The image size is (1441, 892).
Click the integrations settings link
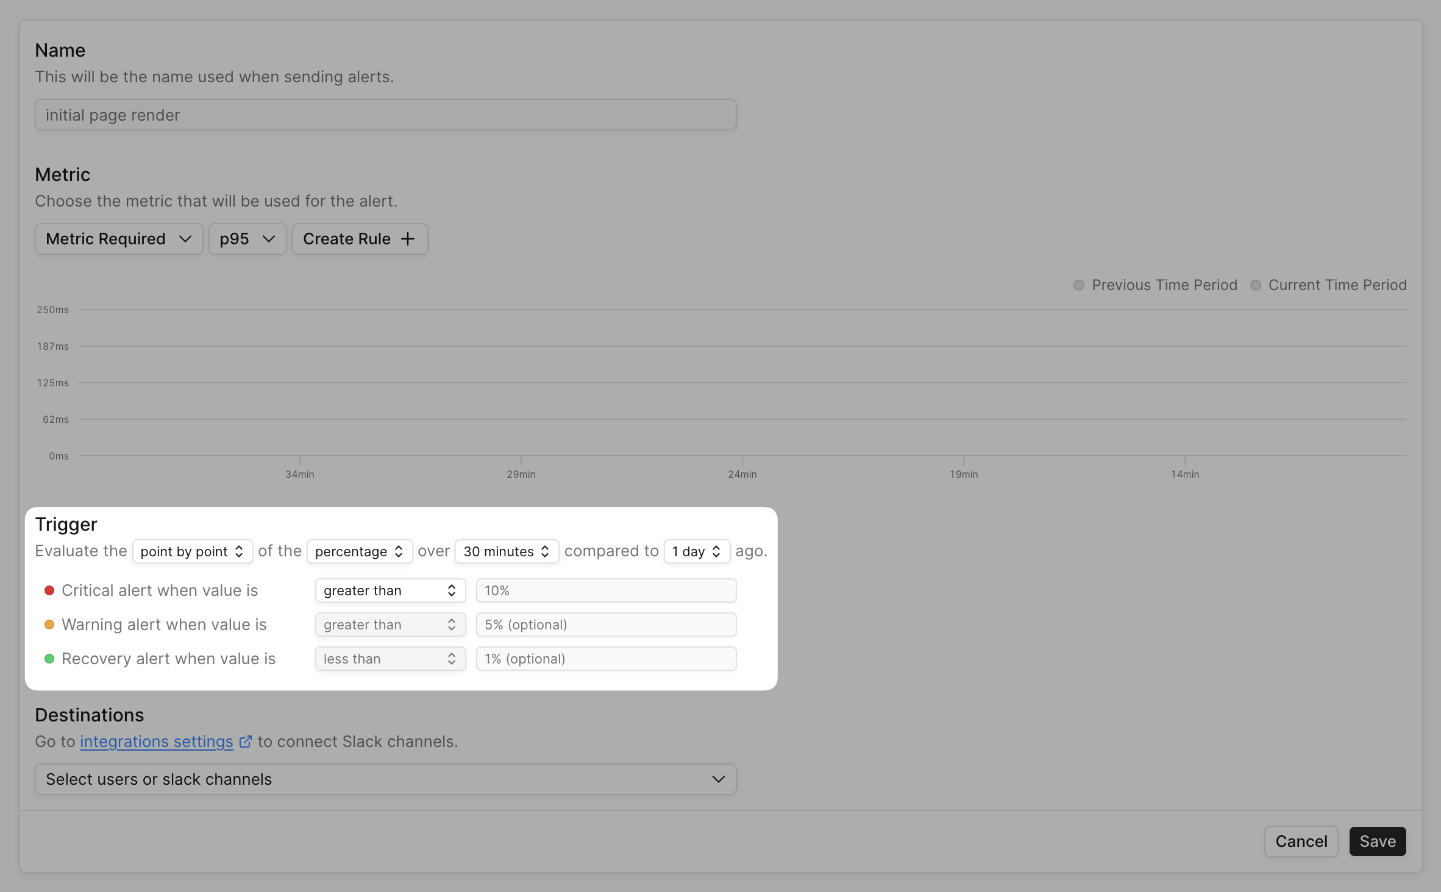(157, 741)
